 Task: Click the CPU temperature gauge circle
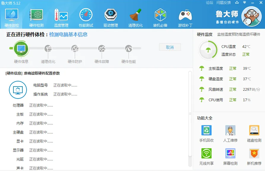point(208,50)
